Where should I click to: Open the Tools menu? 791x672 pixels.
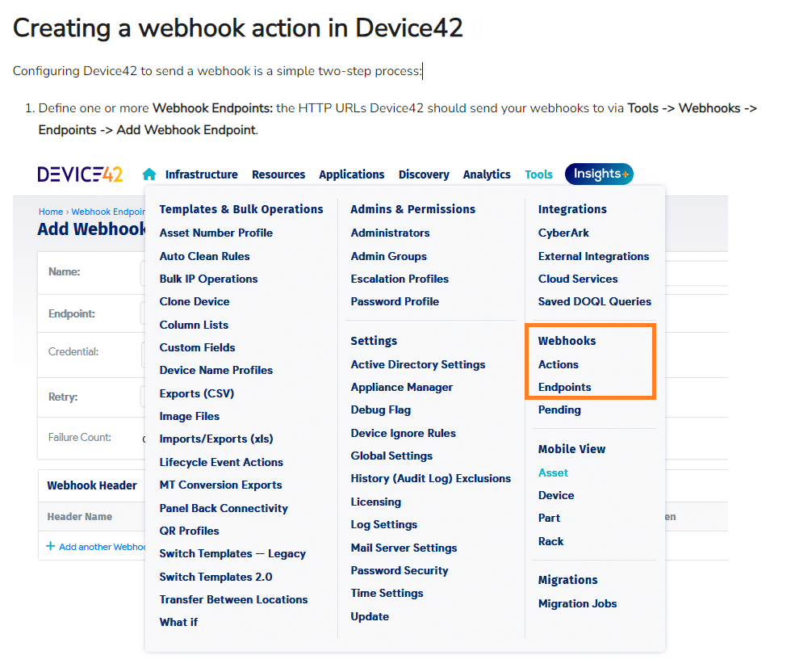[538, 174]
